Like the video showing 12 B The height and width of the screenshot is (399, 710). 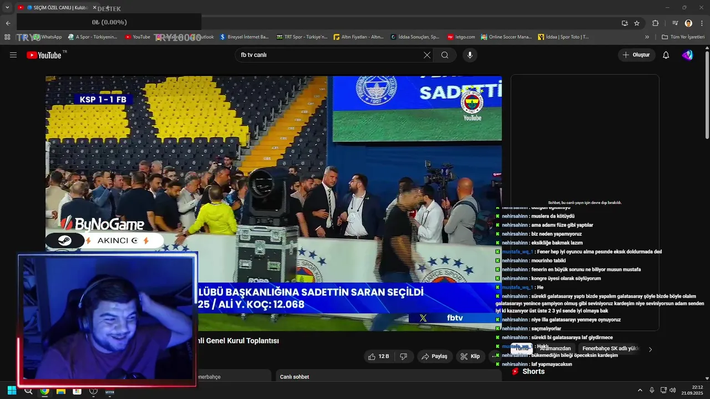[379, 356]
